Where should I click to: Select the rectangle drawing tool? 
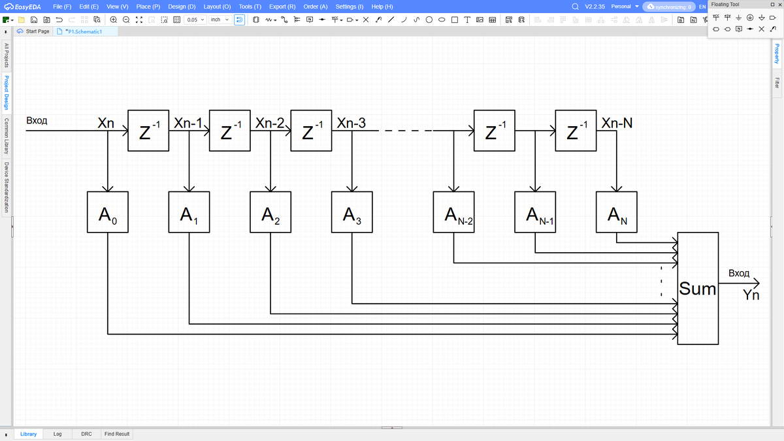[x=454, y=20]
